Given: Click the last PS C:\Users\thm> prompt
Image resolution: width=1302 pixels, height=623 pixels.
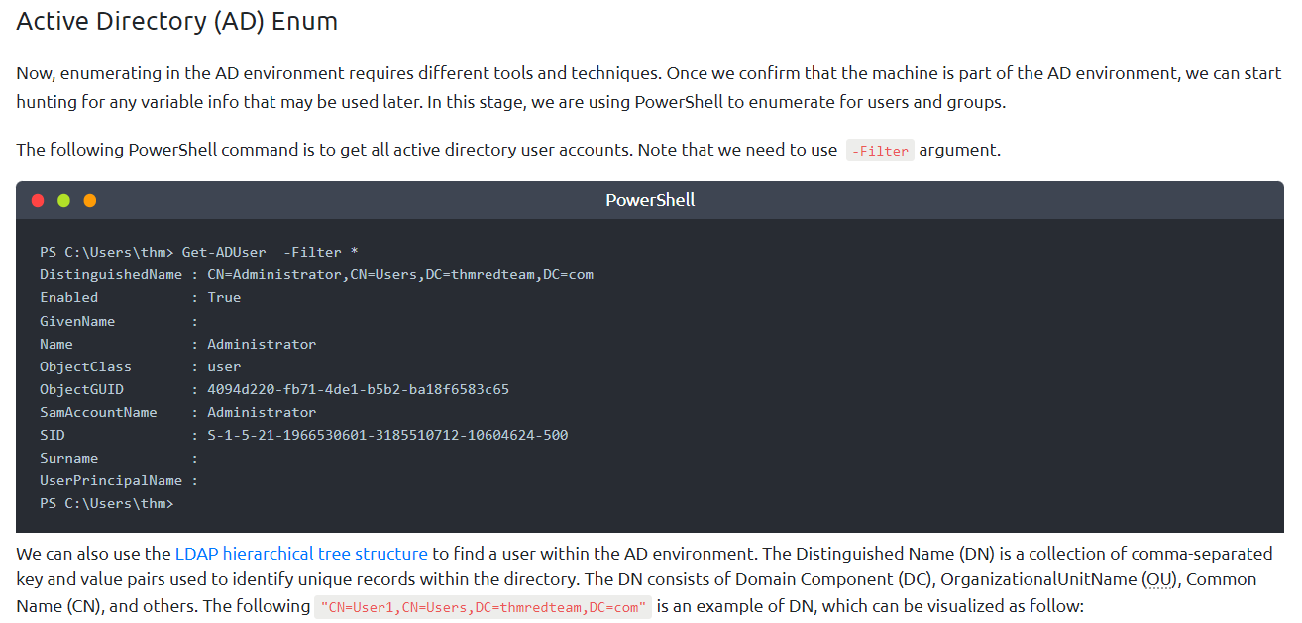Looking at the screenshot, I should [106, 503].
